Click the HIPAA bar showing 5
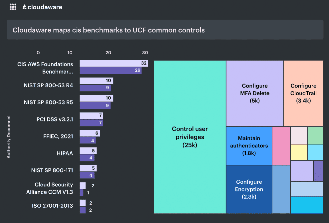Screen dimensions: 329x223 click(x=88, y=151)
